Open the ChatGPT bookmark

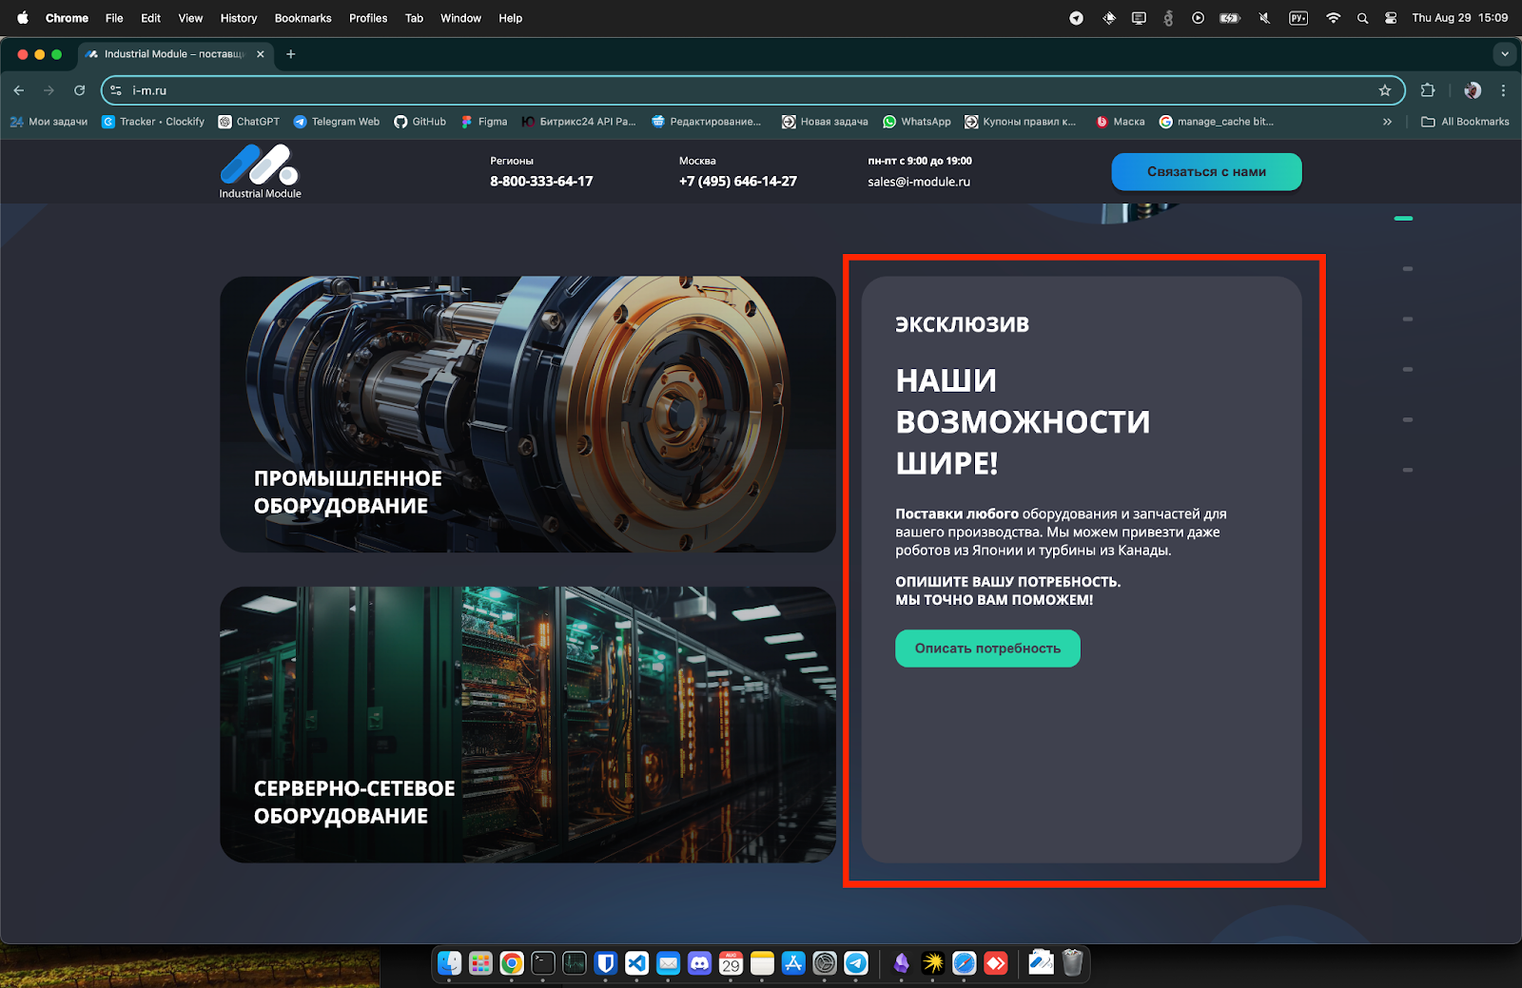249,122
